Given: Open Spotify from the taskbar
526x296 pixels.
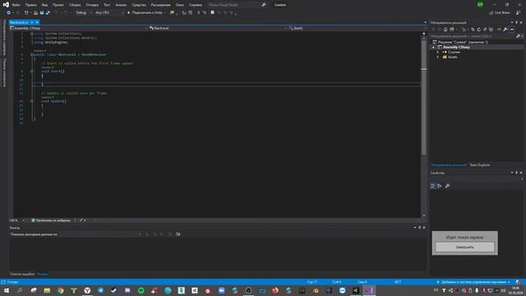Looking at the screenshot, I should (141, 290).
